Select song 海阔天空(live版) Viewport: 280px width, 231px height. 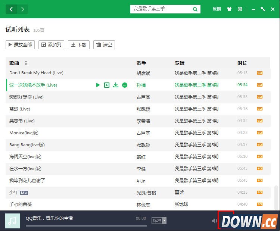tap(25, 157)
